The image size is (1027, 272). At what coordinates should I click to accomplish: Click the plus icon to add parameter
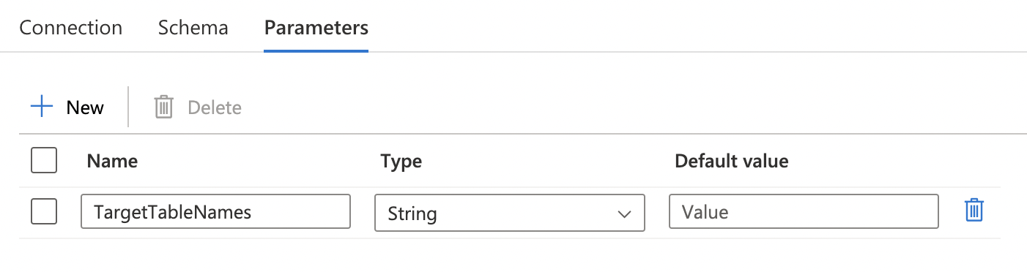click(x=42, y=107)
